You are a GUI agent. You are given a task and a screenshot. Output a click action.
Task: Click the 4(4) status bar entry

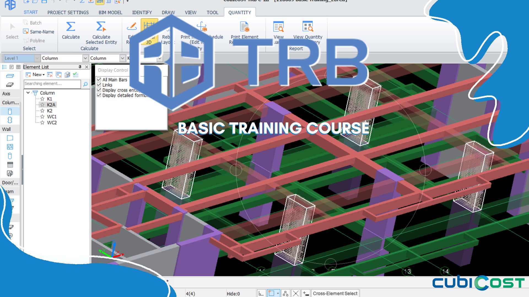pyautogui.click(x=190, y=294)
